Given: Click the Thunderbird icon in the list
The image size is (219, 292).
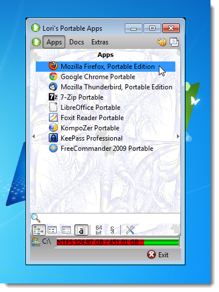Looking at the screenshot, I should 53,87.
